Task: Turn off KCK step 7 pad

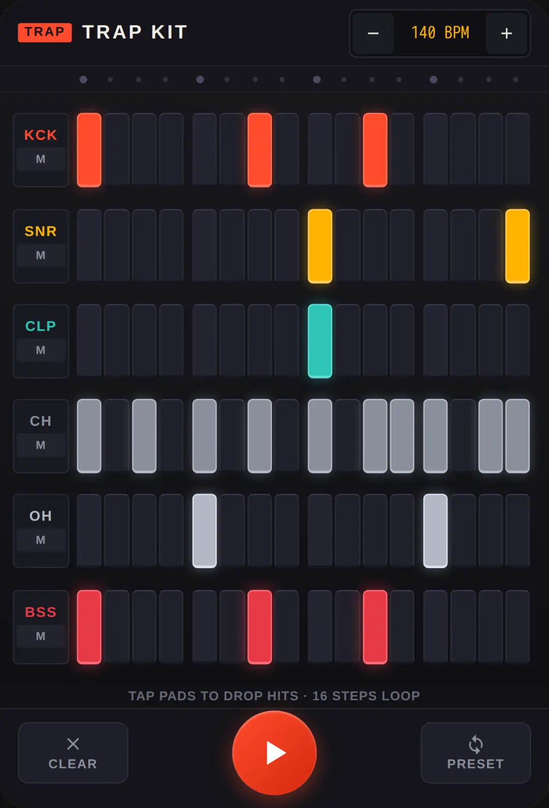Action: click(260, 150)
